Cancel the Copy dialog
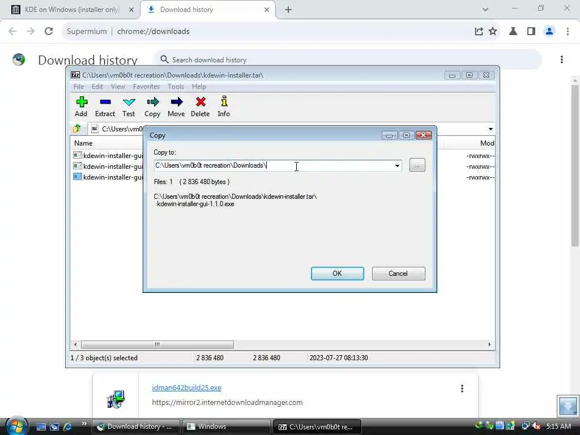This screenshot has height=435, width=580. pos(398,274)
